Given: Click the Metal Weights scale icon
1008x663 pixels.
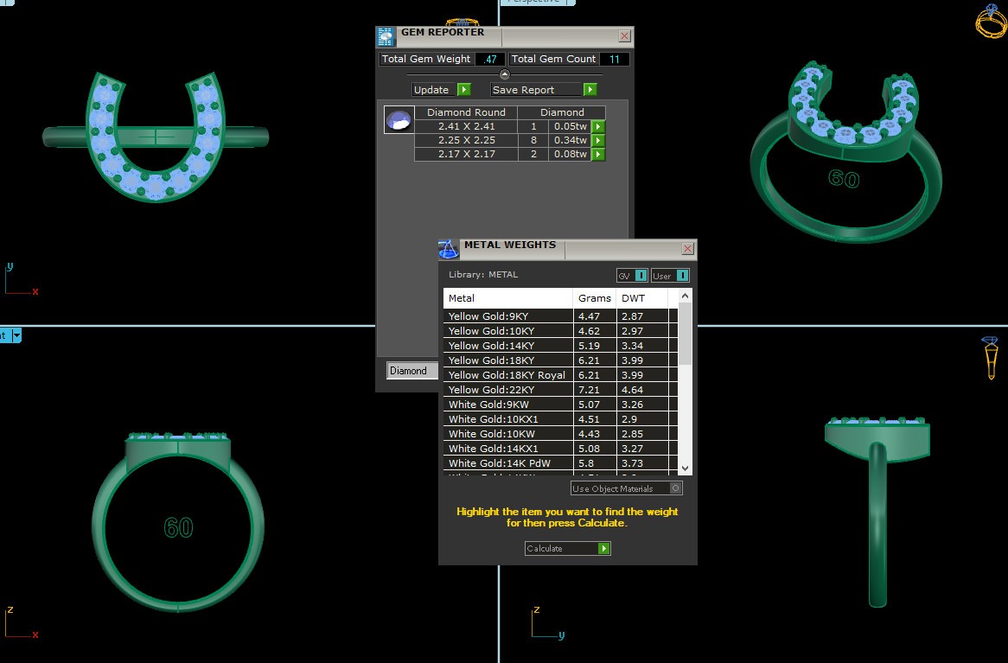Looking at the screenshot, I should click(448, 250).
